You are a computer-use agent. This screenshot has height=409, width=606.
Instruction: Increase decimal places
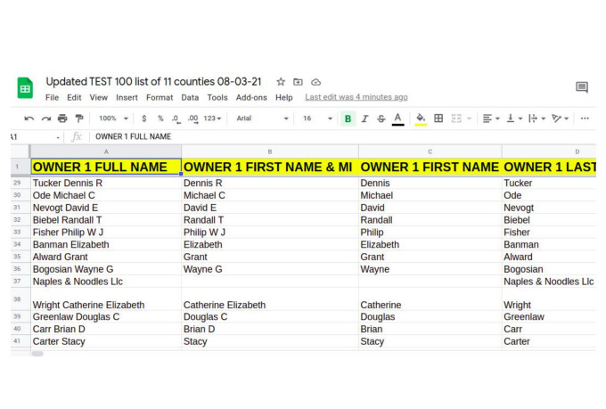[x=192, y=119]
